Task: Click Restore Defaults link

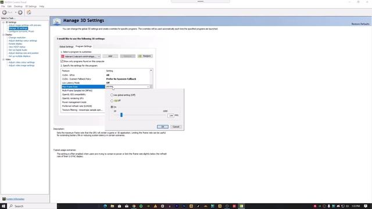Action: point(360,24)
